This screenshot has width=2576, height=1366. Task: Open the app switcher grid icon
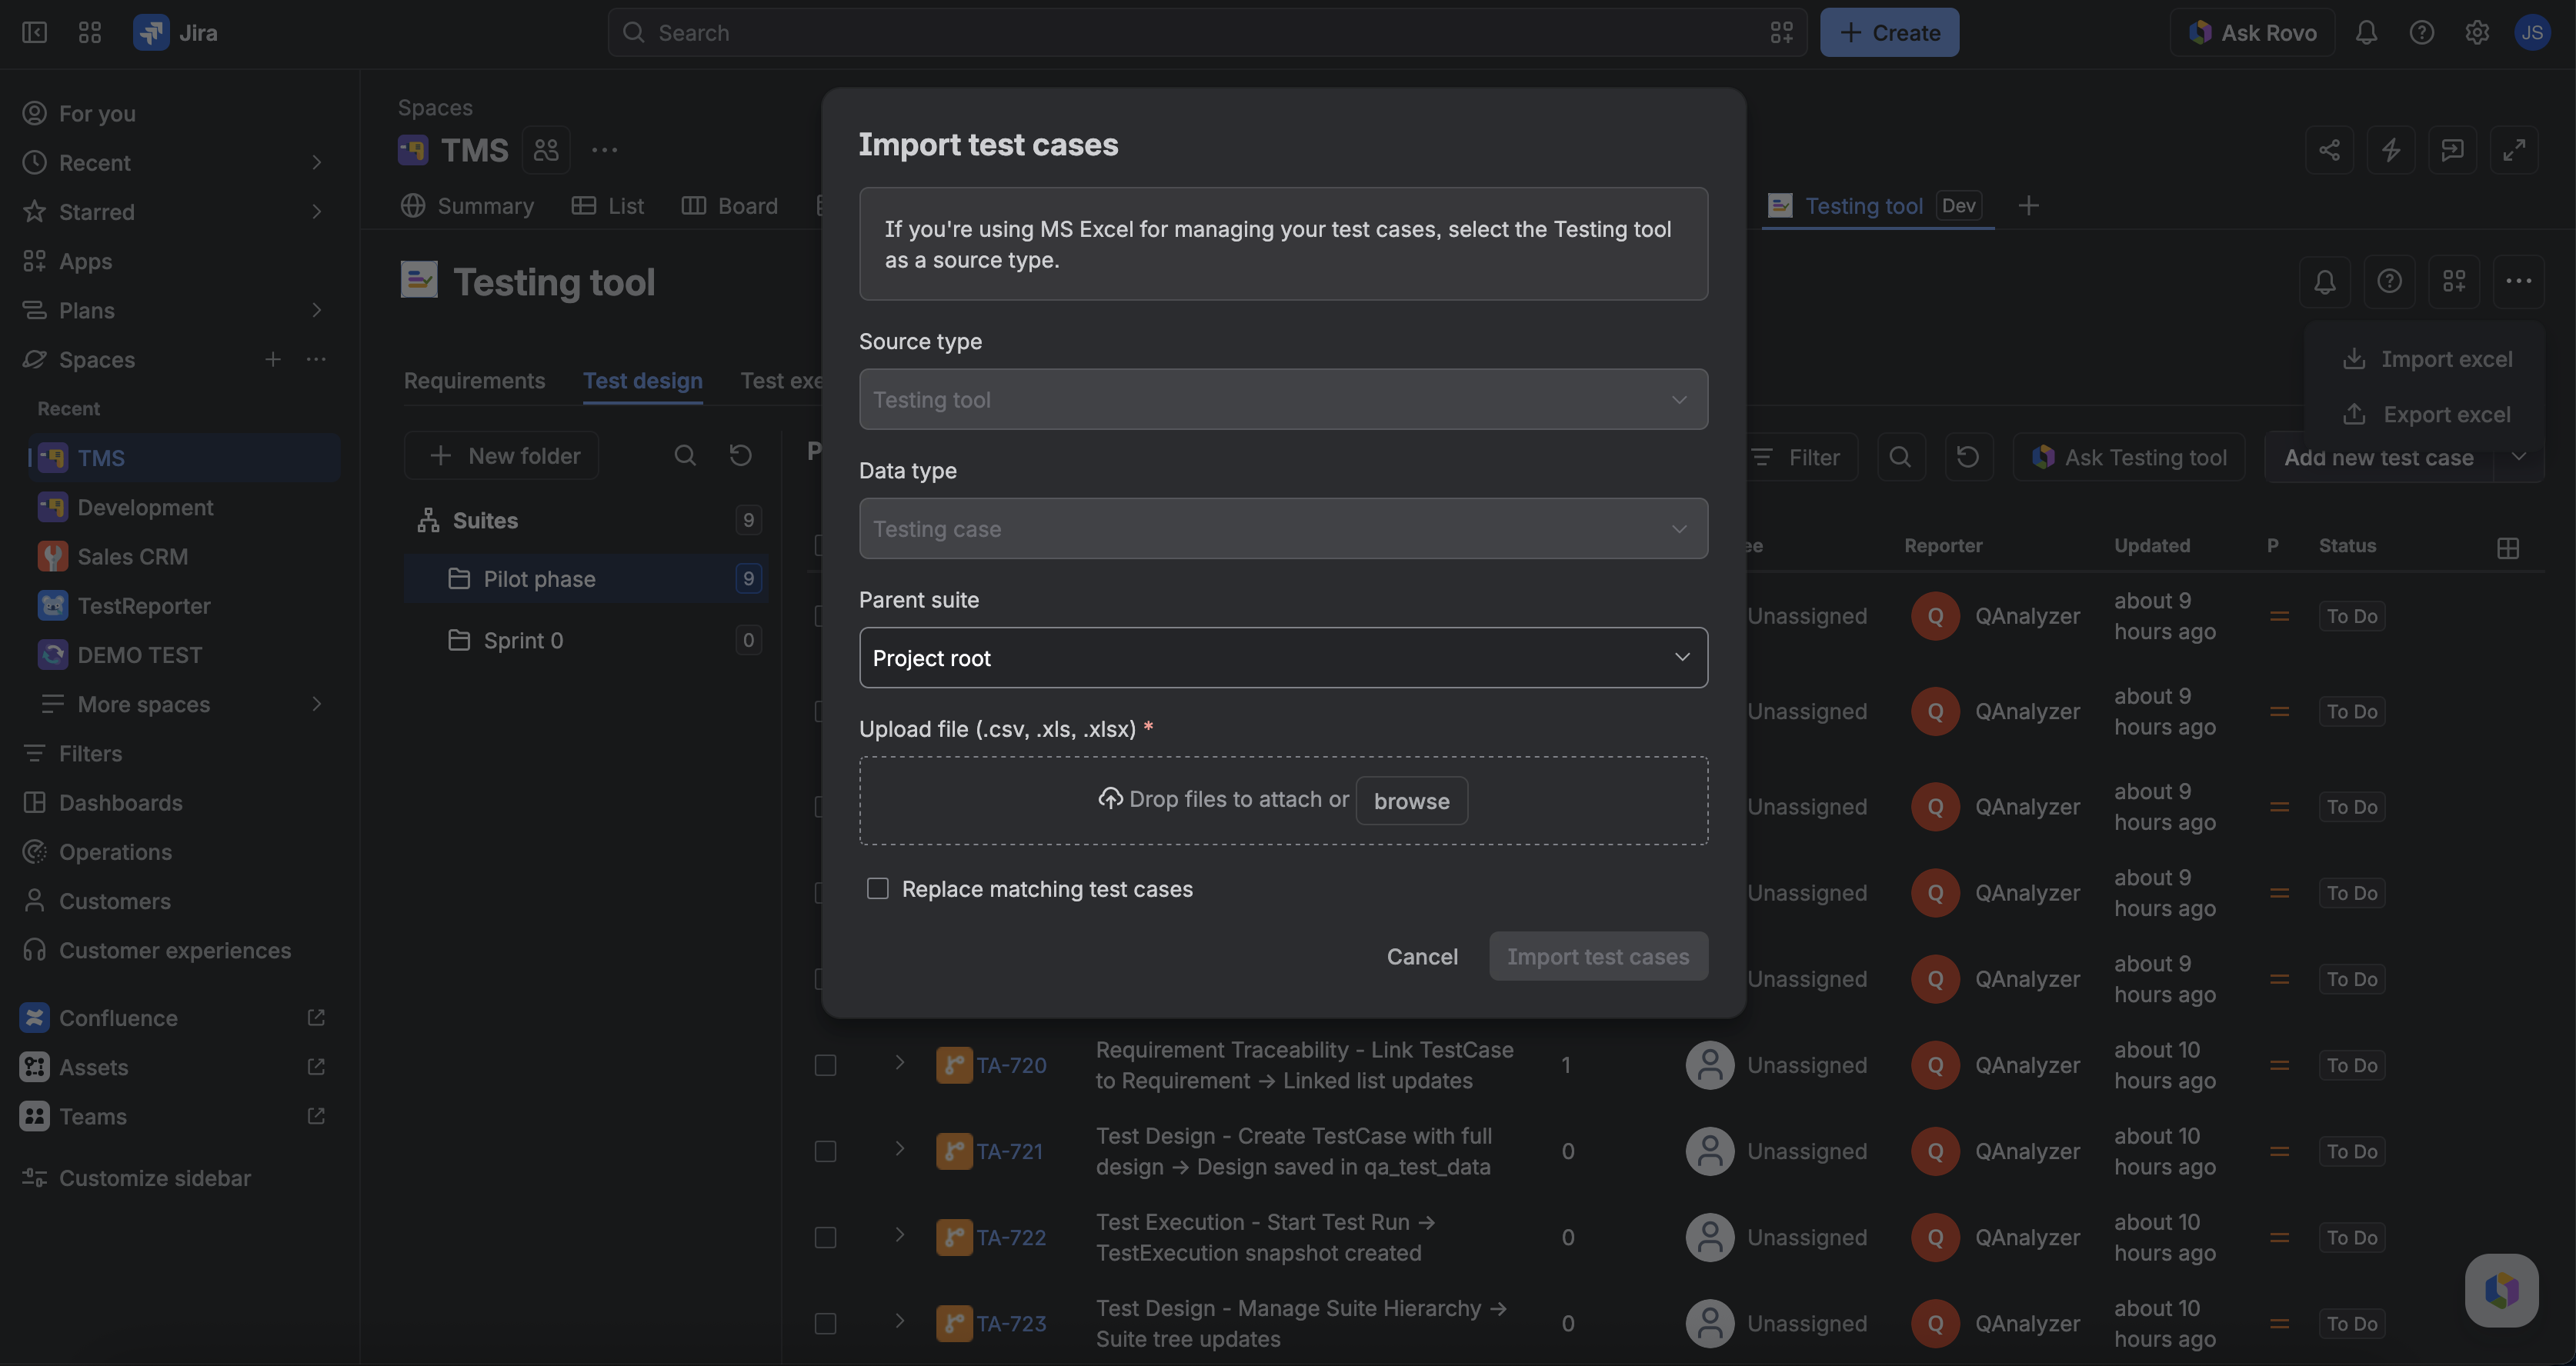click(90, 32)
